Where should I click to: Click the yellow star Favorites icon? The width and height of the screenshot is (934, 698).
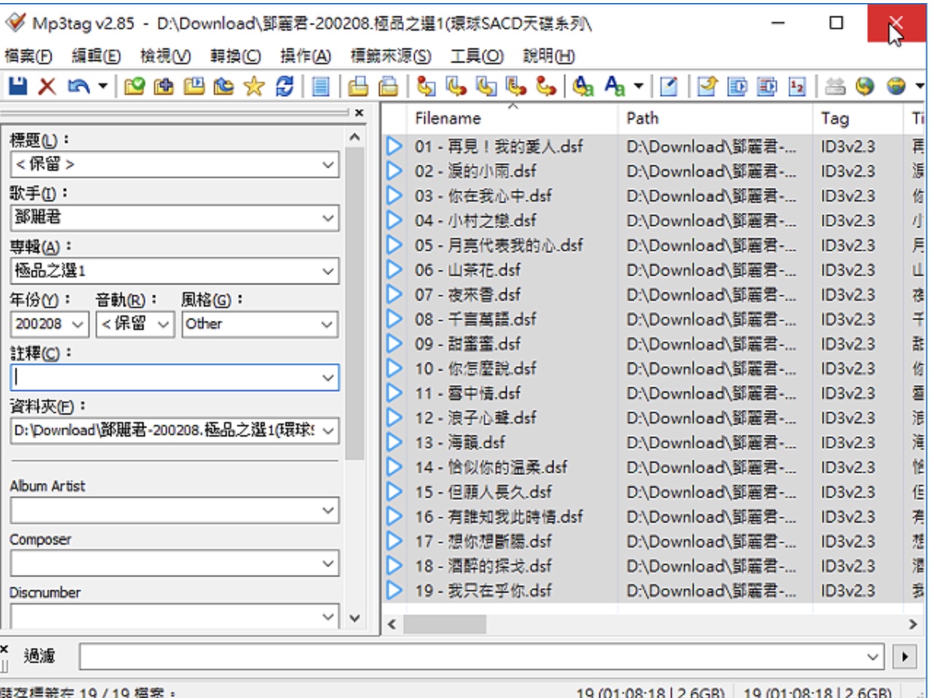pos(254,86)
